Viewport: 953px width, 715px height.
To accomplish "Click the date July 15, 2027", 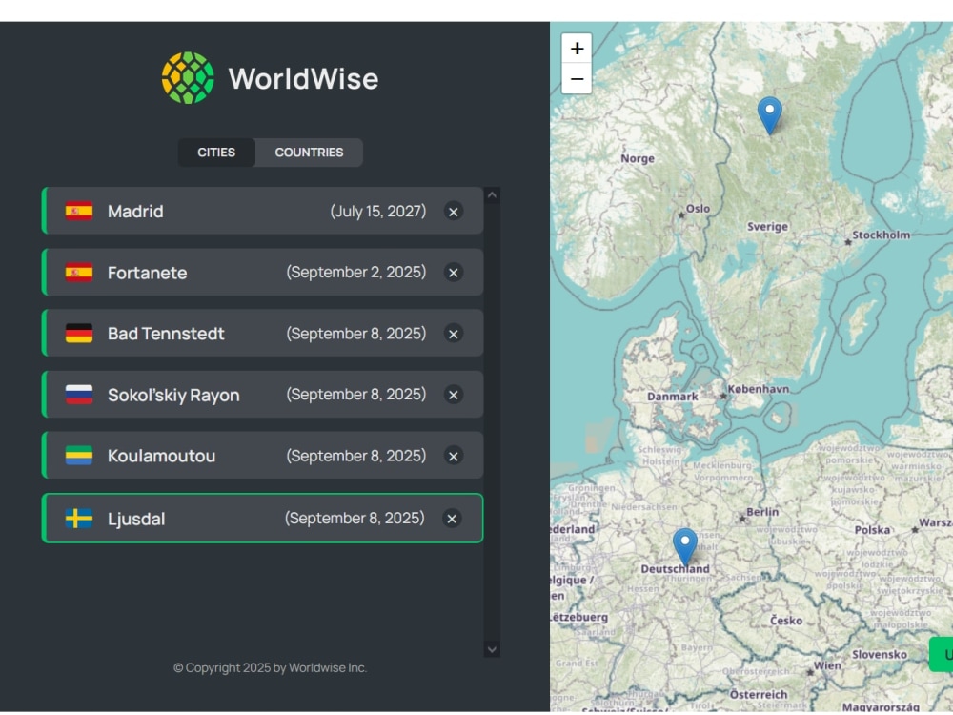I will click(x=378, y=211).
